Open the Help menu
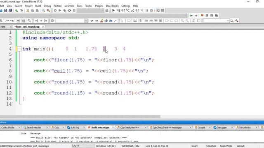Image resolution: width=264 pixels, height=148 pixels. (136, 6)
